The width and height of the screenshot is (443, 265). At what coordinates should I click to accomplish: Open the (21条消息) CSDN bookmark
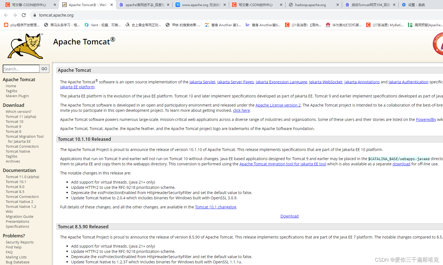(303, 25)
